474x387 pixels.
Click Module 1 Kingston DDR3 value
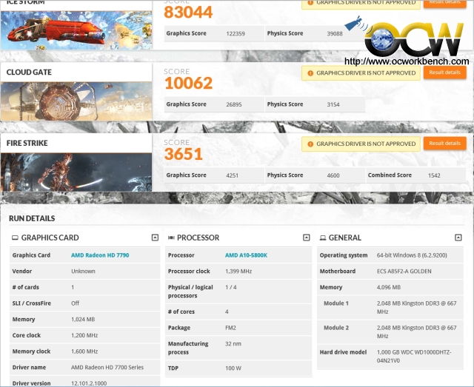416,308
